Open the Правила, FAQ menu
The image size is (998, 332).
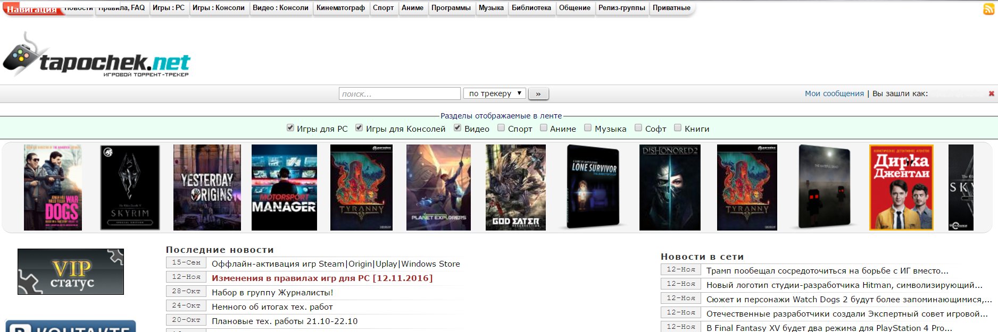coord(122,8)
